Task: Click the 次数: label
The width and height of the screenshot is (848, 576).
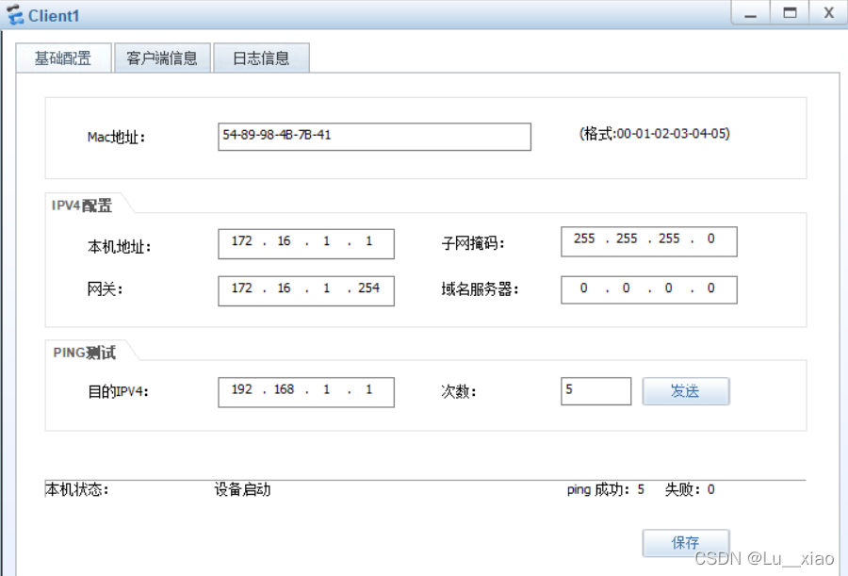Action: point(459,391)
